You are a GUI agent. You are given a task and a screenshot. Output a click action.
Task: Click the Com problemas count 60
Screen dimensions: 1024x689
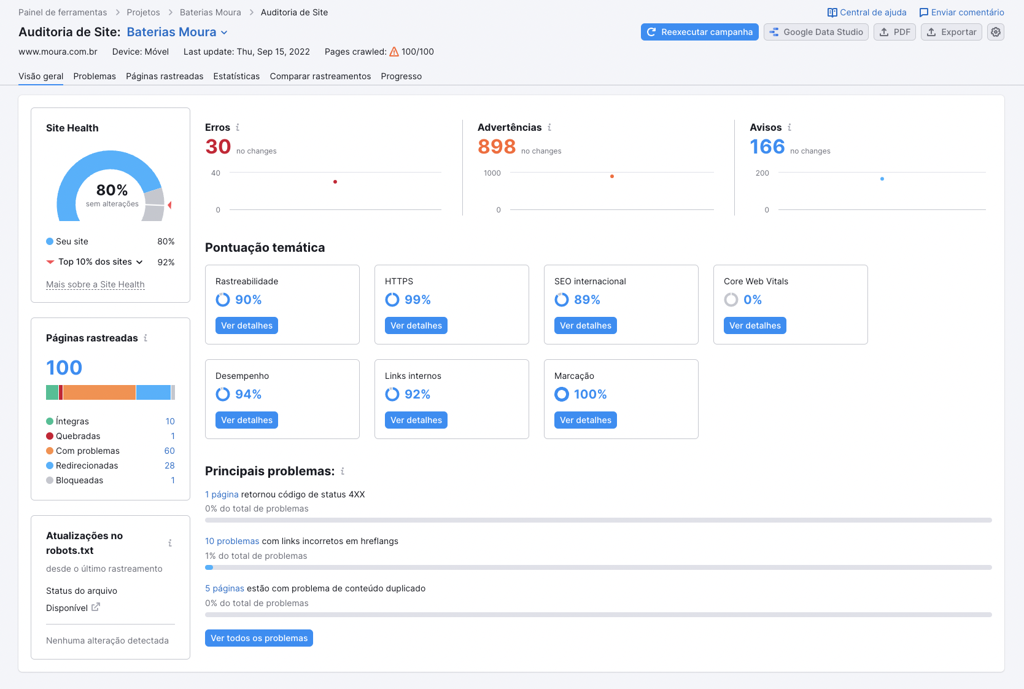(x=169, y=451)
